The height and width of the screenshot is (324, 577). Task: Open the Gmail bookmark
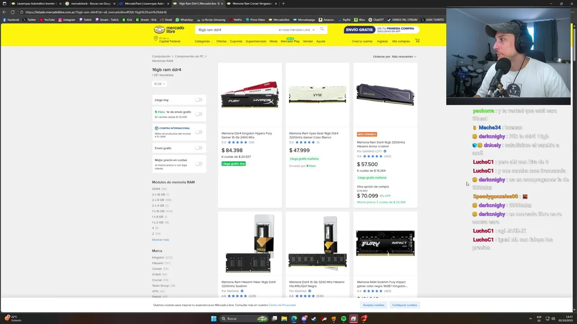(x=166, y=20)
